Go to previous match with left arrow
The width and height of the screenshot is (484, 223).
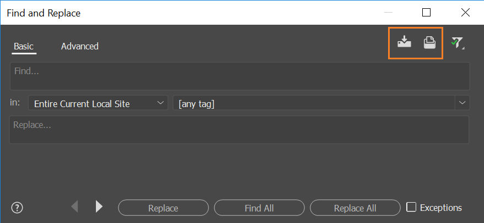74,207
